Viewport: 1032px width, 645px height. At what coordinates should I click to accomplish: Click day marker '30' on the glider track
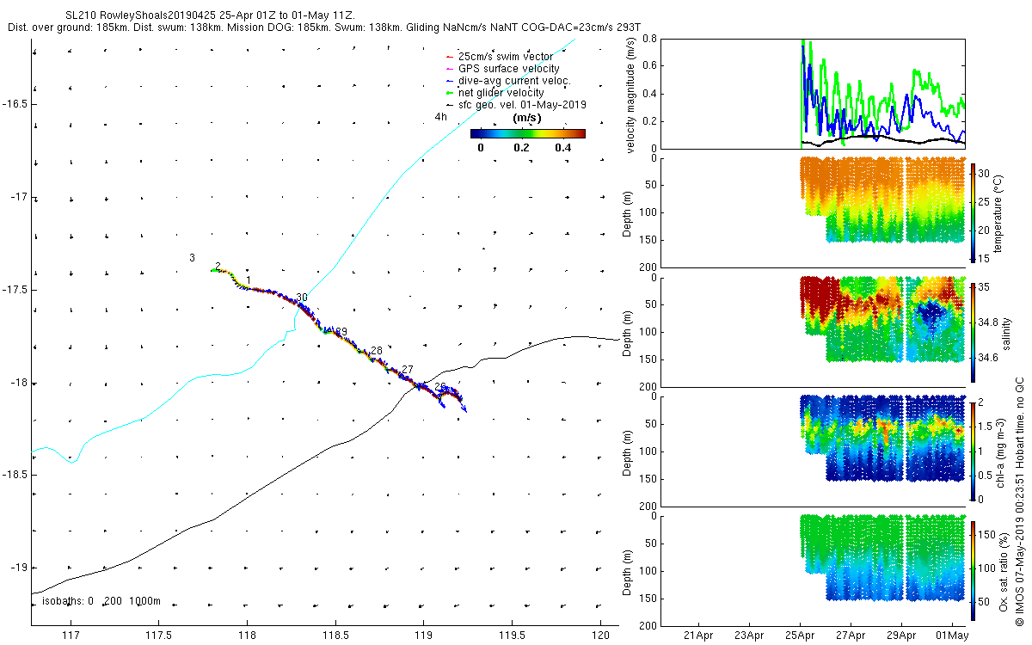301,298
